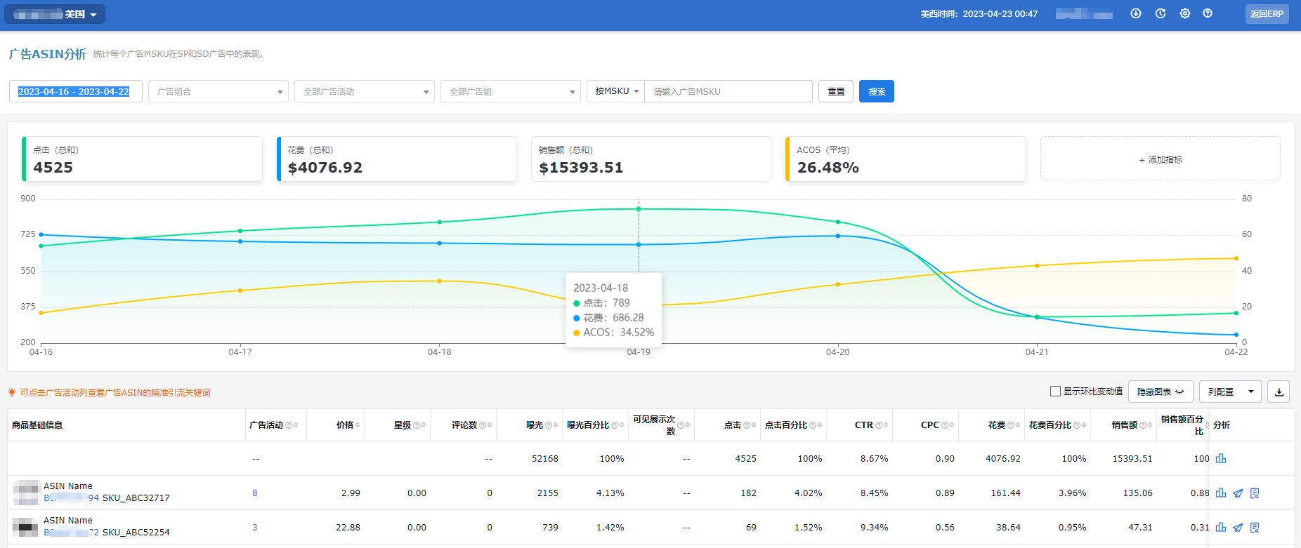Screen dimensions: 1301x548
Task: Click the help icon next to 星级 header
Action: click(x=417, y=425)
